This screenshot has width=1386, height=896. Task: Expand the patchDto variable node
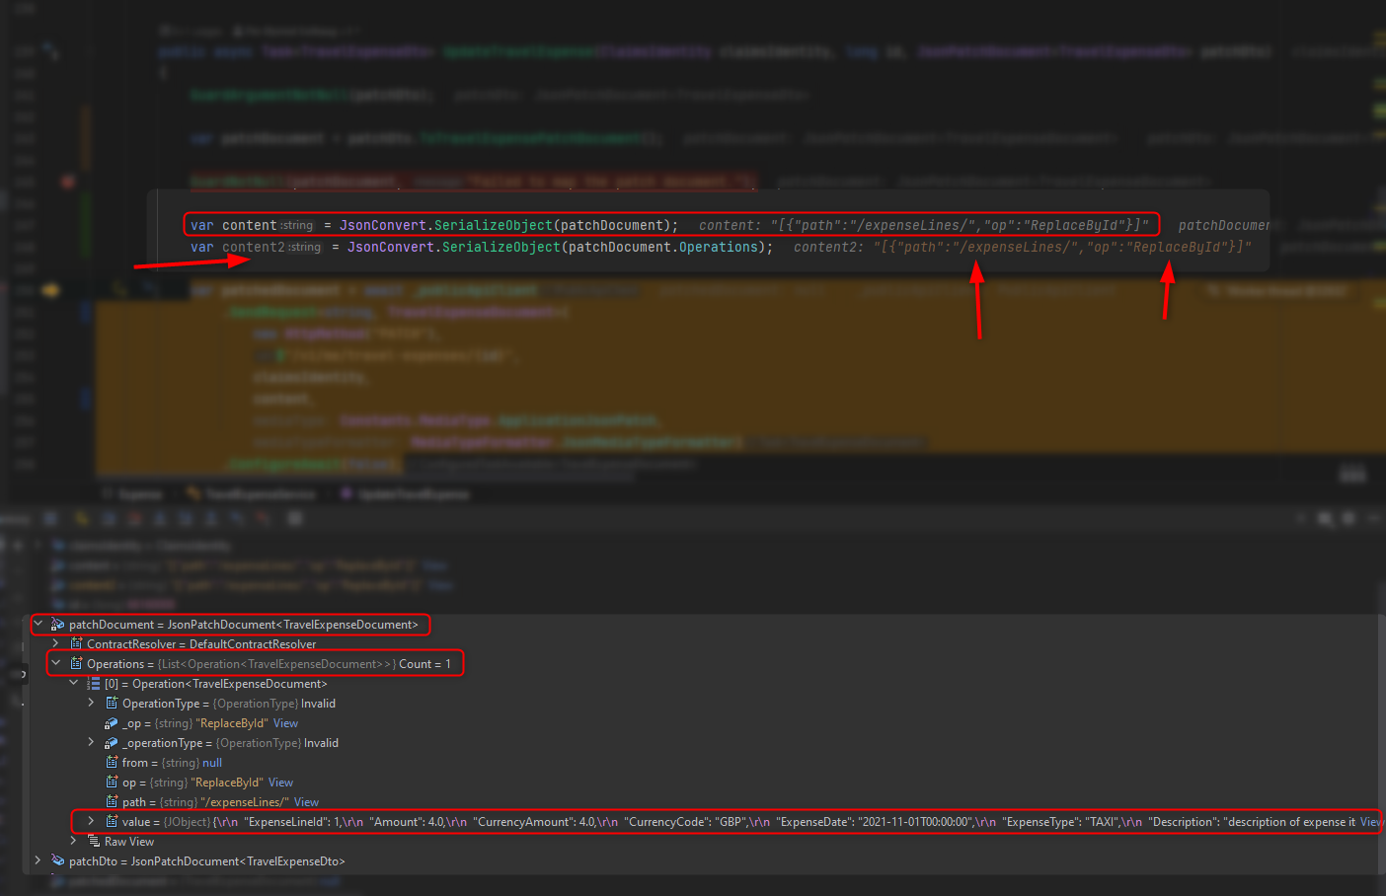38,860
